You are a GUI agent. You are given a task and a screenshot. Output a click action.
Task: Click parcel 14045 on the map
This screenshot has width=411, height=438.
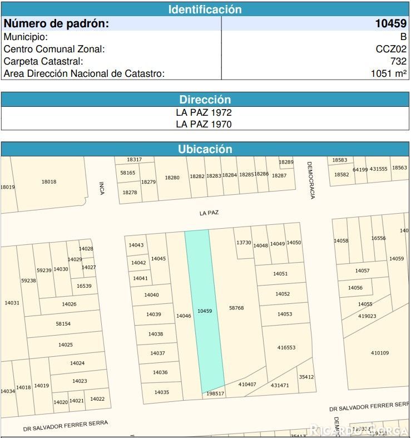pos(159,259)
